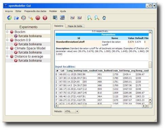
Task: Click the Experimento column header
Action: click(28, 27)
